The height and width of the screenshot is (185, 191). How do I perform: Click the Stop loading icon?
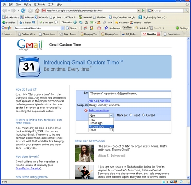[30, 11]
